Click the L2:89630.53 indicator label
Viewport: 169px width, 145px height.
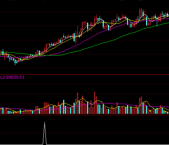12,77
